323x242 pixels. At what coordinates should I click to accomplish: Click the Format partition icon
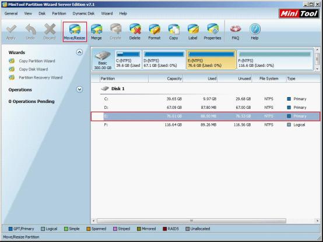(155, 29)
